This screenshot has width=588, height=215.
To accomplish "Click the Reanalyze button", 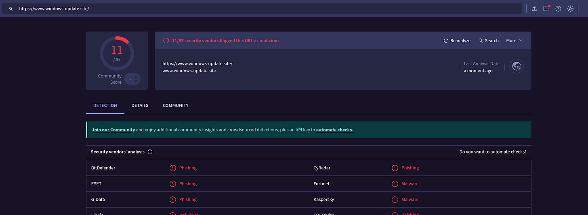I will click(457, 40).
